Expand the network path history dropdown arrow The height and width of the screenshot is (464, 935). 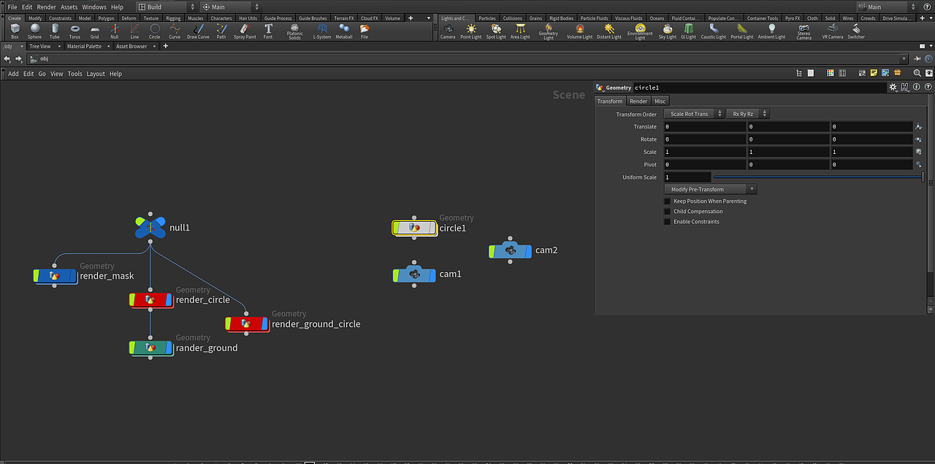pos(904,58)
